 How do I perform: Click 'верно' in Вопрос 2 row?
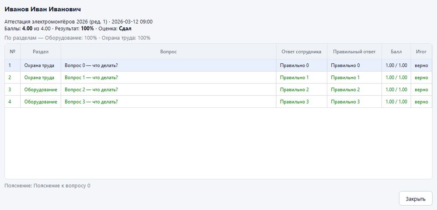(x=421, y=90)
